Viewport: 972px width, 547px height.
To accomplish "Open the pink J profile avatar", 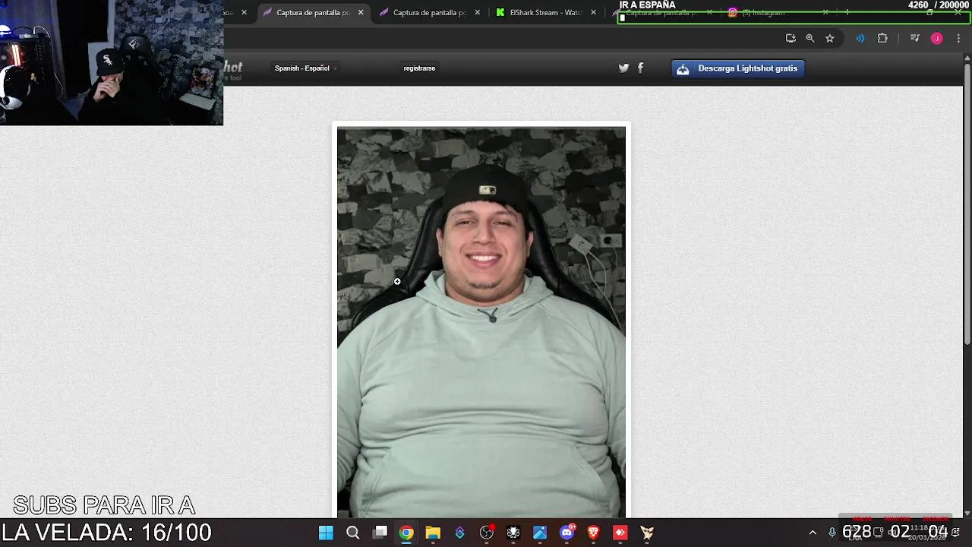I will tap(937, 38).
